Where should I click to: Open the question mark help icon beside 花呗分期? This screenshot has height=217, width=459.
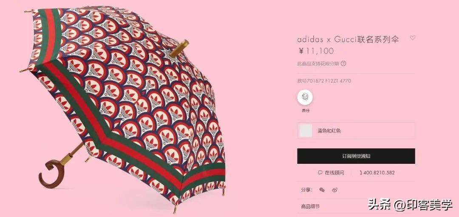344,63
